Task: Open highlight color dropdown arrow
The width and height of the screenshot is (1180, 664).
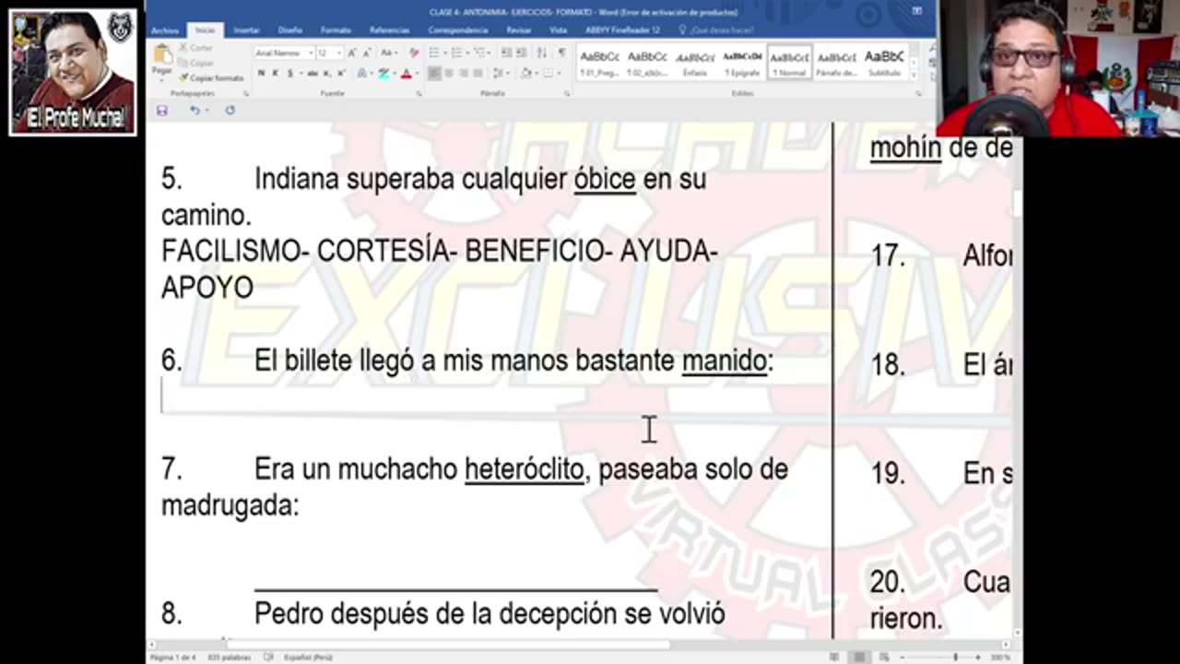Action: pyautogui.click(x=394, y=73)
